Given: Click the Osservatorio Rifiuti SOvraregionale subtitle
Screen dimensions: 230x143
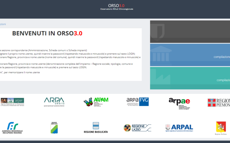Looking at the screenshot, I should click(117, 9).
